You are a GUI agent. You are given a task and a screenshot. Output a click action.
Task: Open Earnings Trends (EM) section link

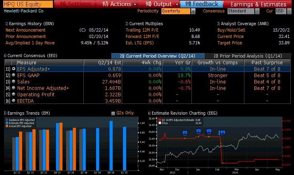(x=27, y=113)
